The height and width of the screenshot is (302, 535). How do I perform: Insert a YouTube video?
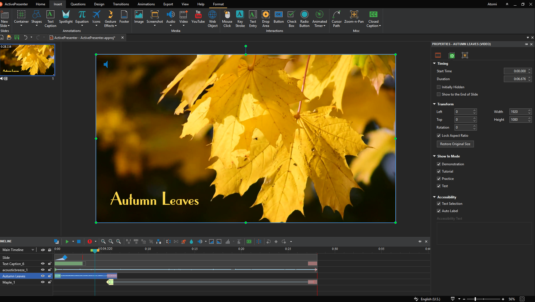[198, 18]
